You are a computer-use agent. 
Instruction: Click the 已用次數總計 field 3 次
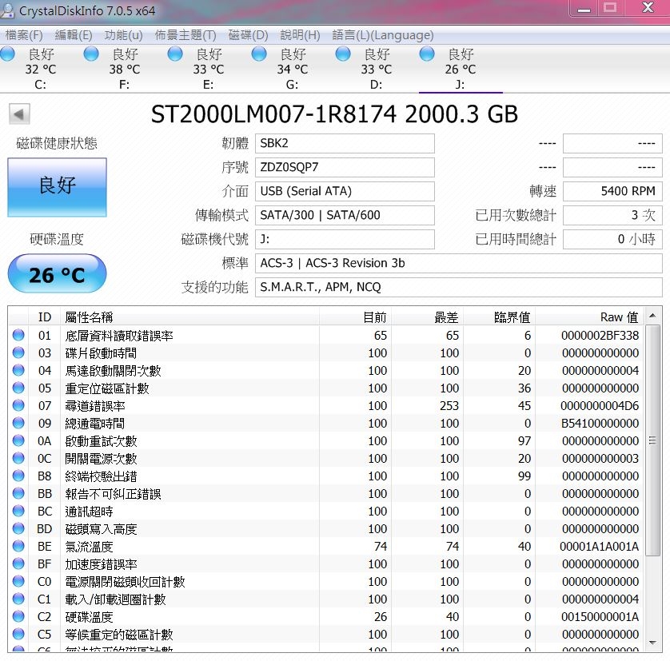(612, 215)
